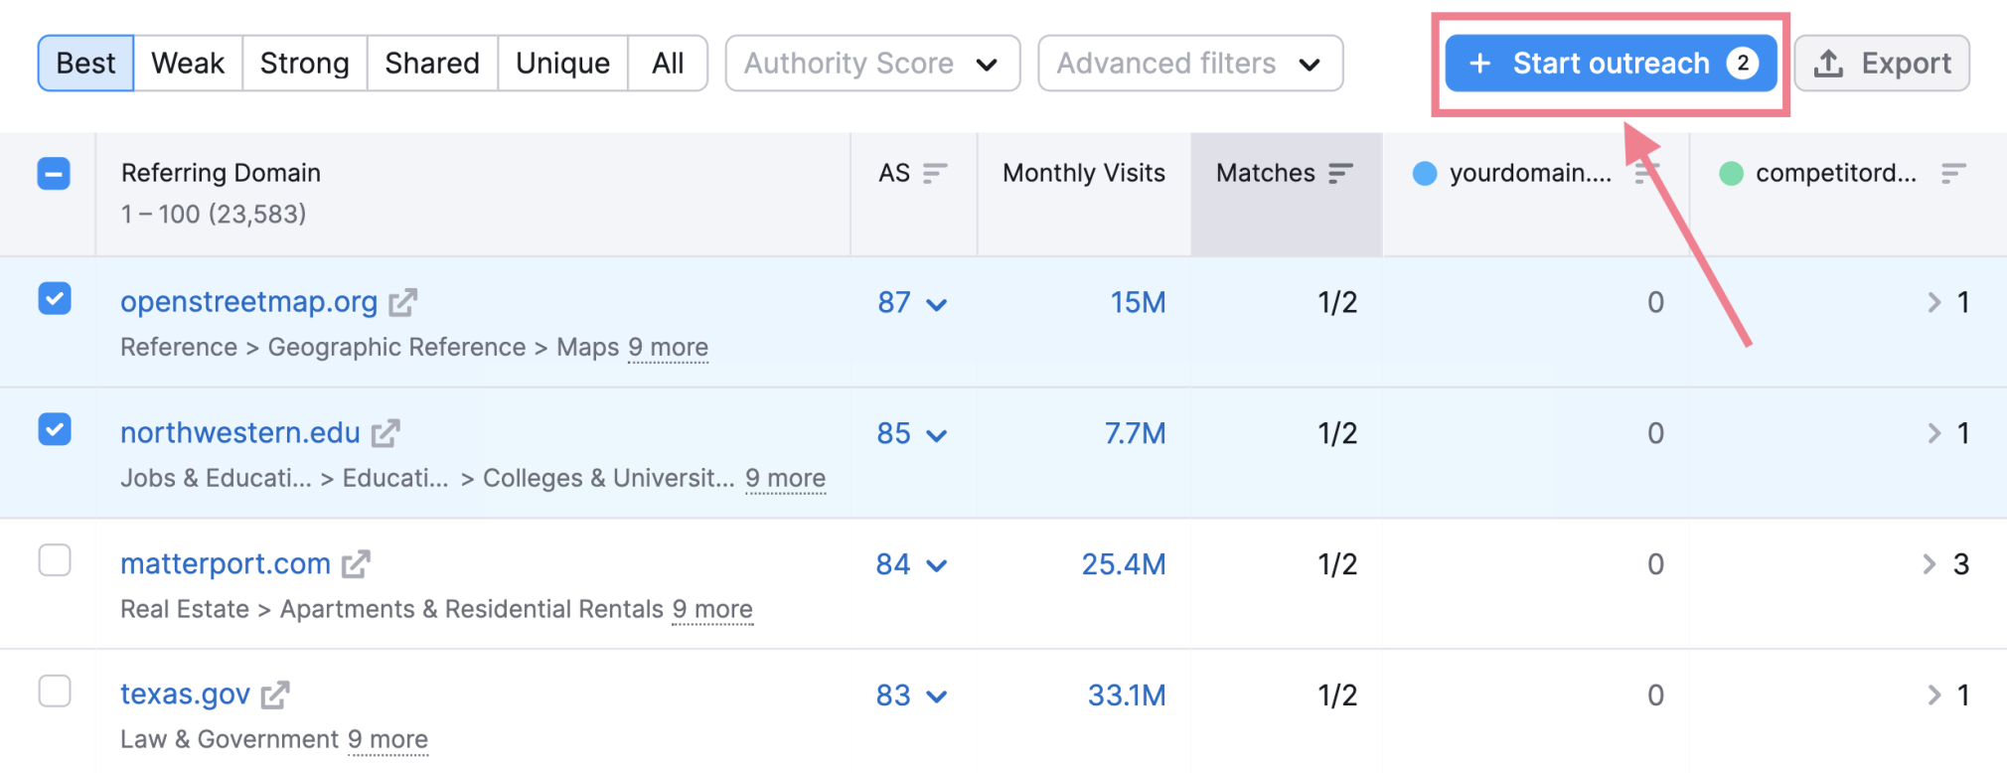Switch to the Shared tab
The image size is (2007, 773).
pos(432,64)
